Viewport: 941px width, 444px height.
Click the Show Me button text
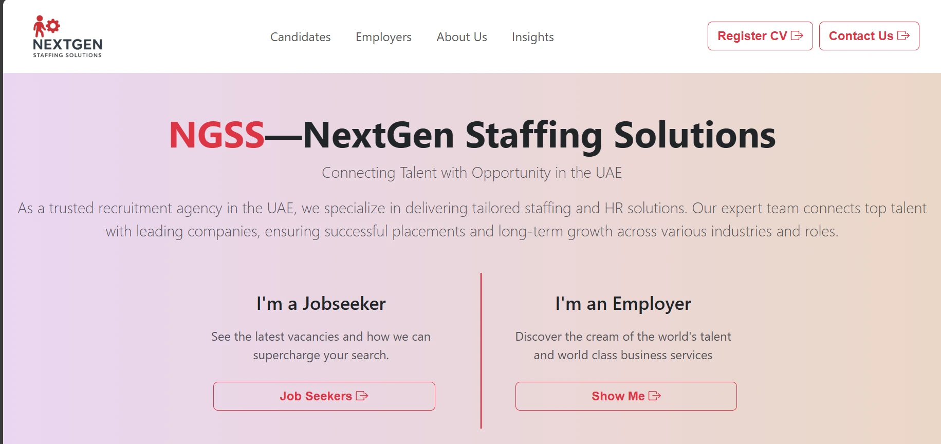[618, 396]
